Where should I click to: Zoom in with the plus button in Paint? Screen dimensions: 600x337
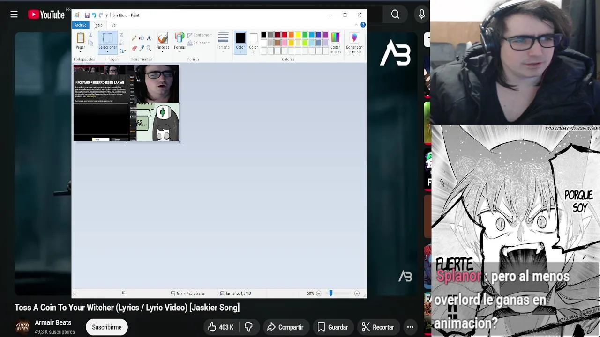(x=357, y=293)
